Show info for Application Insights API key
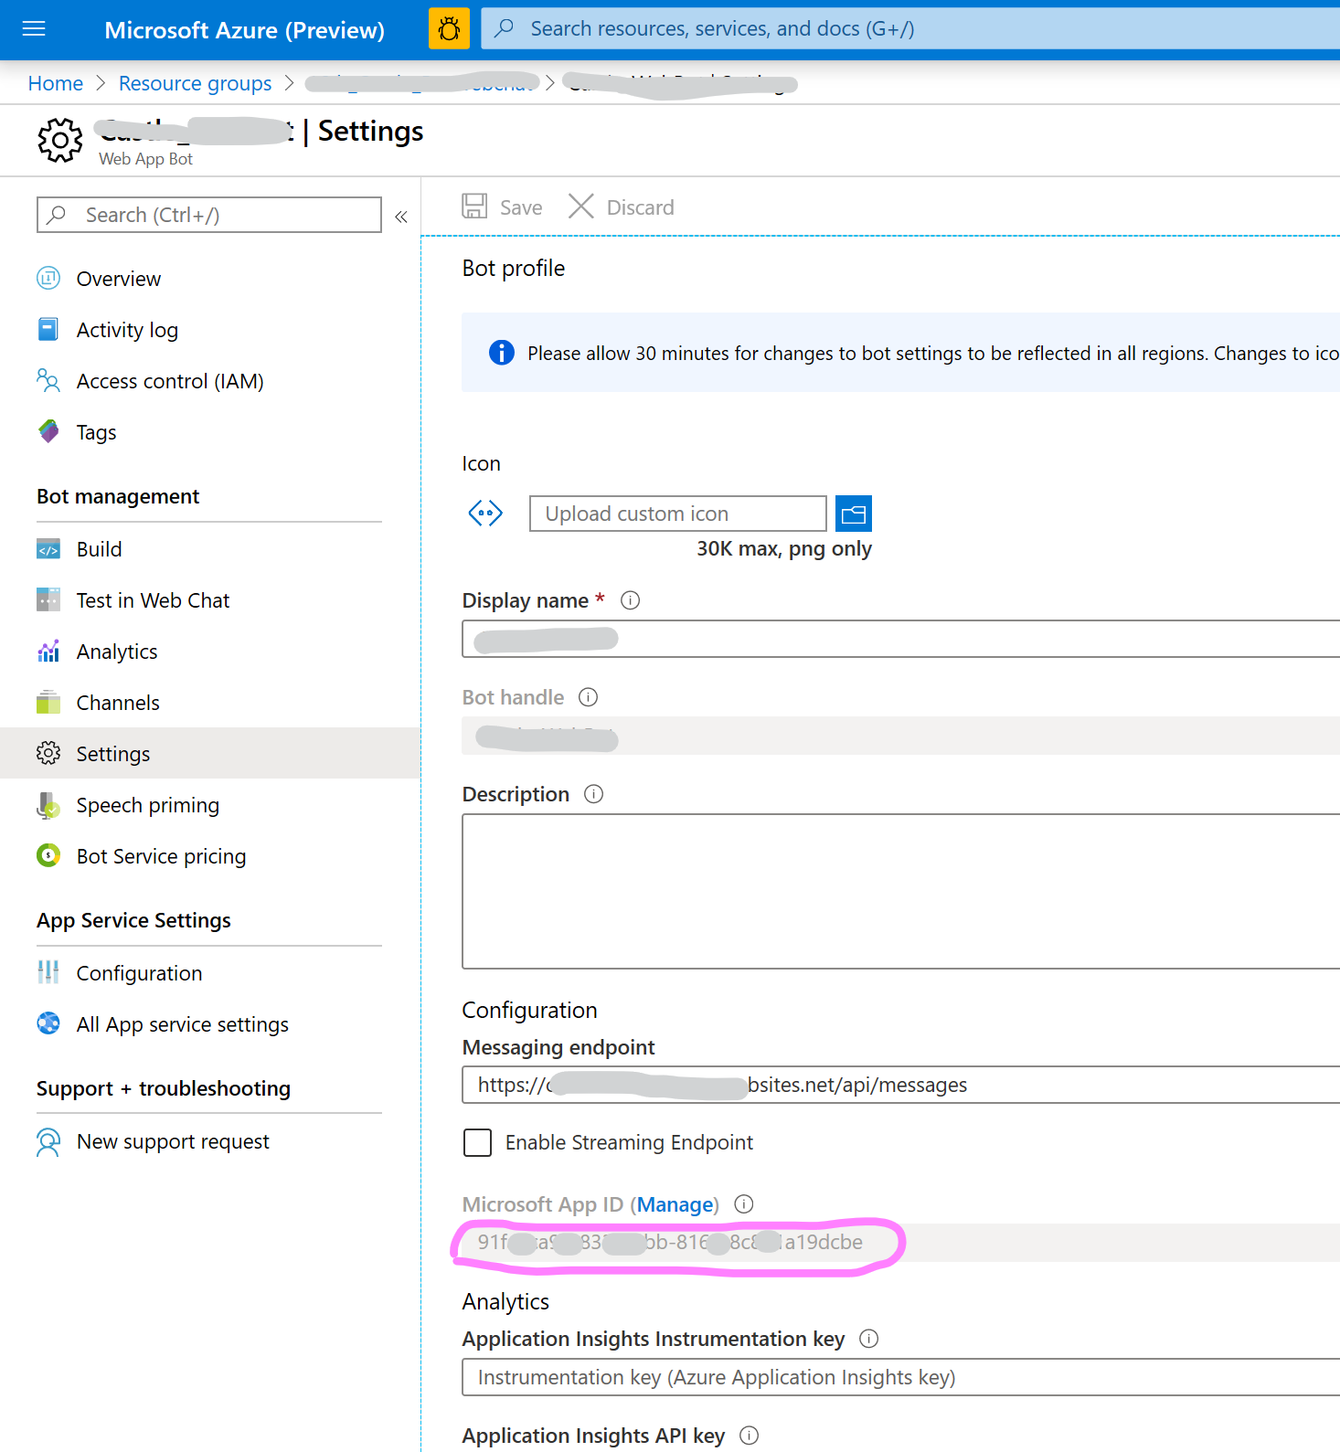The width and height of the screenshot is (1340, 1452). pos(750,1436)
